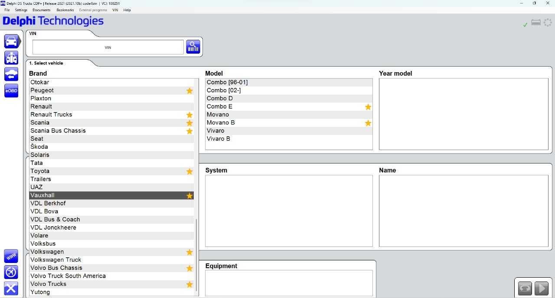Image resolution: width=555 pixels, height=298 pixels.
Task: Open the Documents menu
Action: [x=42, y=10]
